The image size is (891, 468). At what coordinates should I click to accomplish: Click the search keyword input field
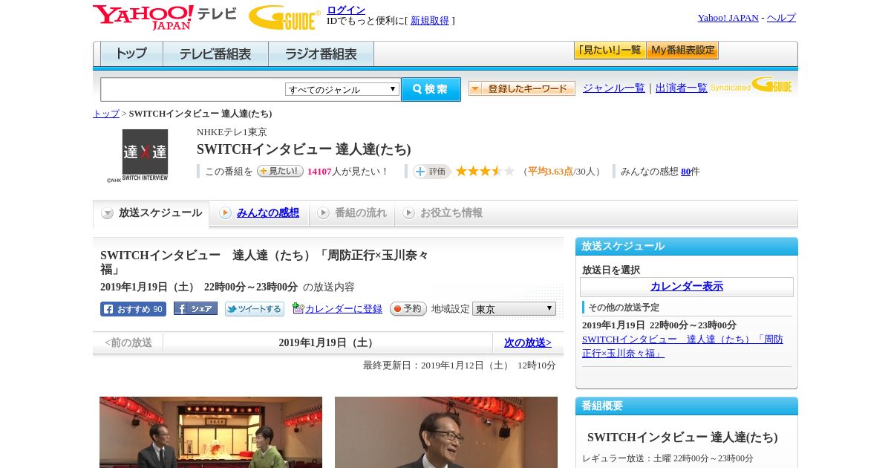point(193,89)
